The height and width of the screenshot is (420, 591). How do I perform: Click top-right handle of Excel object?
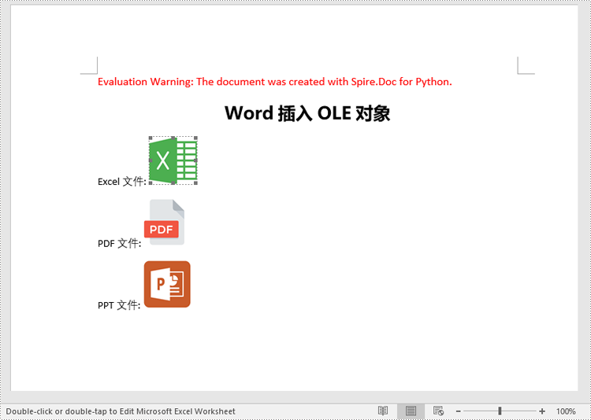tap(195, 138)
